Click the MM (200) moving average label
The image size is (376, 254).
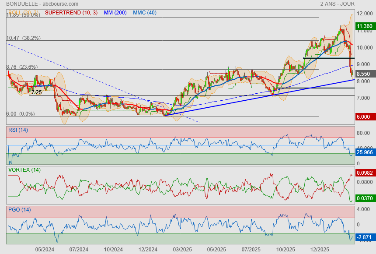pyautogui.click(x=115, y=13)
